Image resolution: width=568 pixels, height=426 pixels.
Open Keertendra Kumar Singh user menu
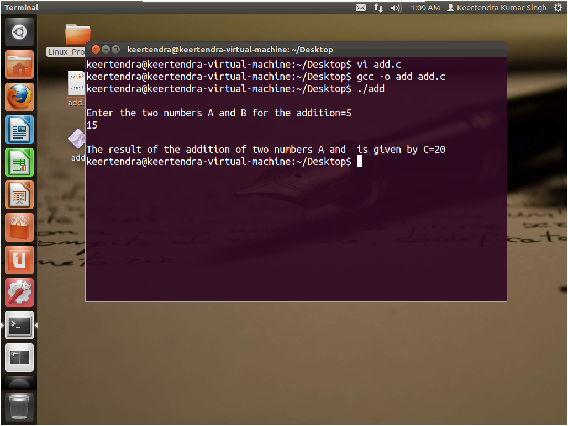point(497,8)
